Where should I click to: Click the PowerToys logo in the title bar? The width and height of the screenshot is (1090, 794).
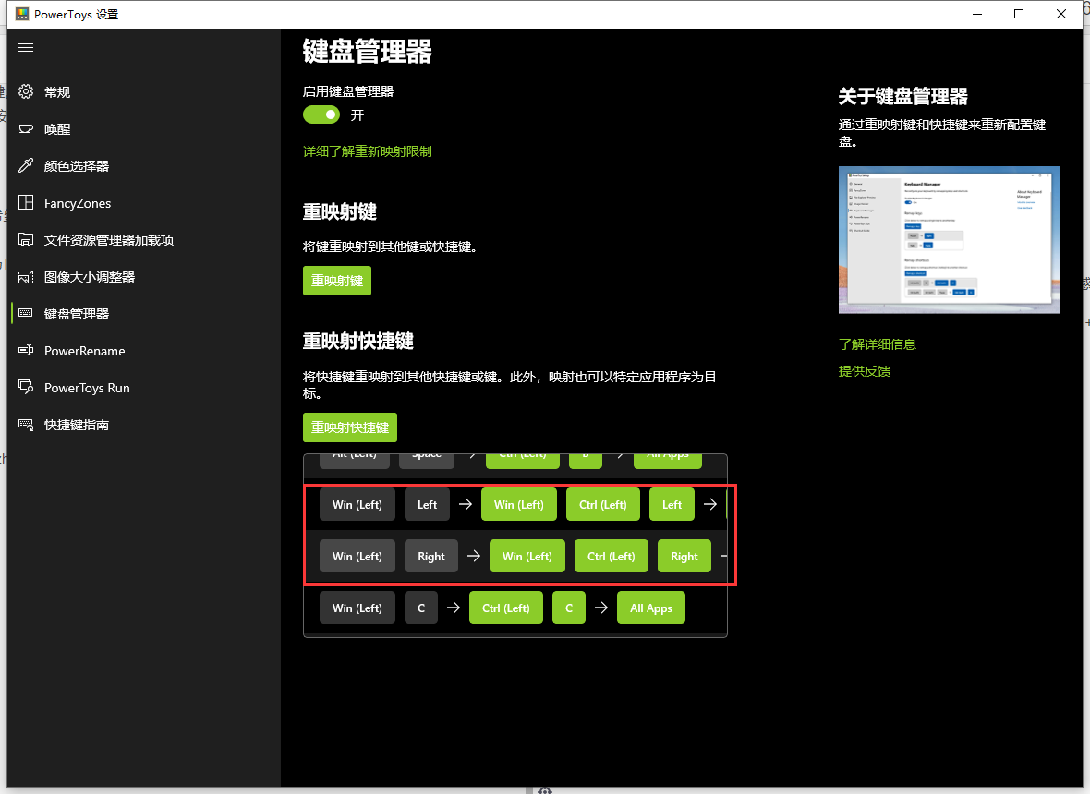tap(22, 14)
